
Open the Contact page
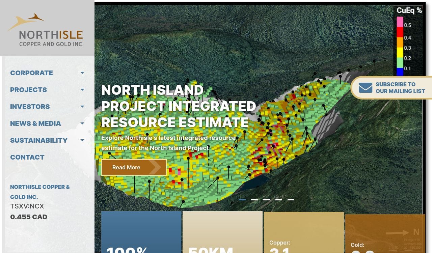point(27,157)
